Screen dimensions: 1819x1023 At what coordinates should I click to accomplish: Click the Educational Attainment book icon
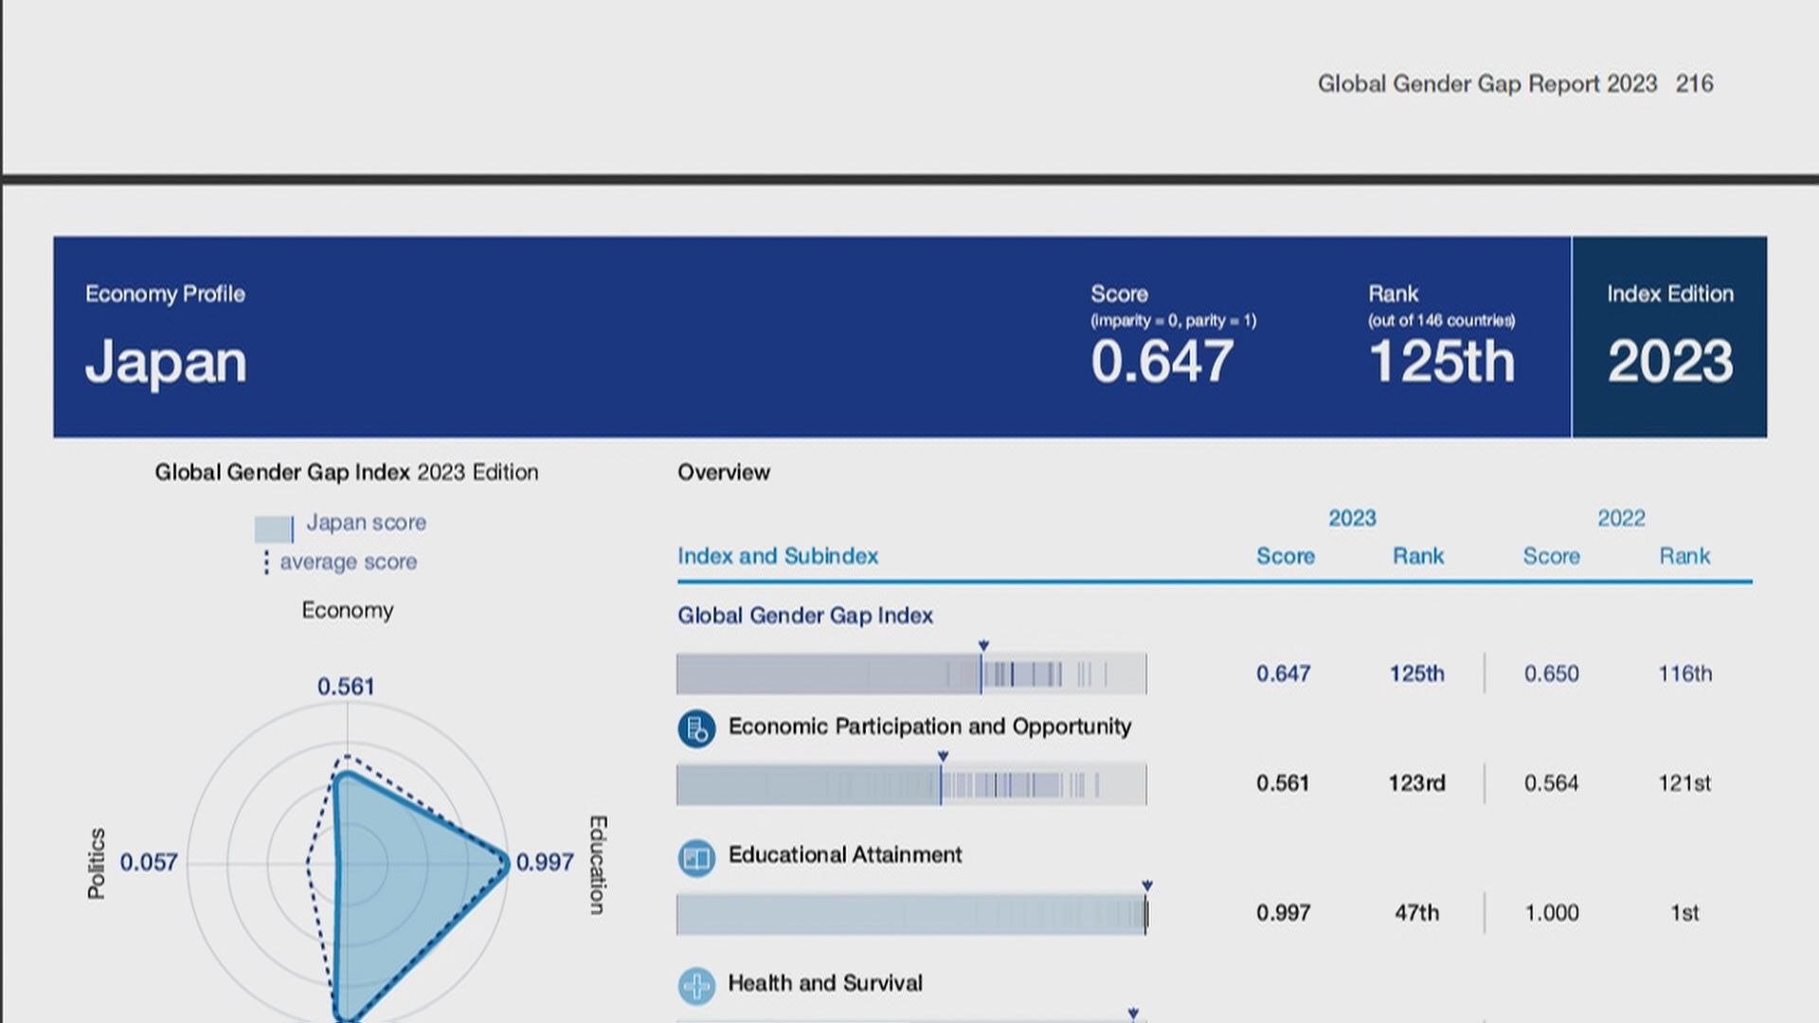696,858
